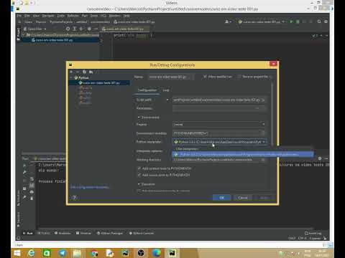This screenshot has height=258, width=345.
Task: Hide the Project panel with minus icon
Action: 96,29
